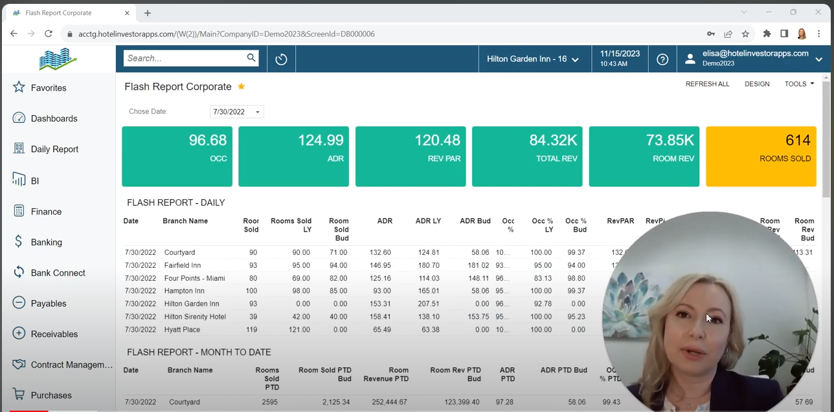Click the yellow ROOMS SOLD 614 tile
The width and height of the screenshot is (834, 412).
click(761, 157)
